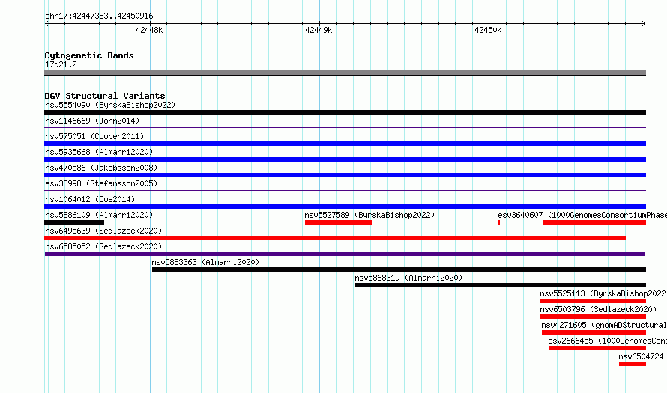Select the short red nsv6504724 bar

(633, 364)
